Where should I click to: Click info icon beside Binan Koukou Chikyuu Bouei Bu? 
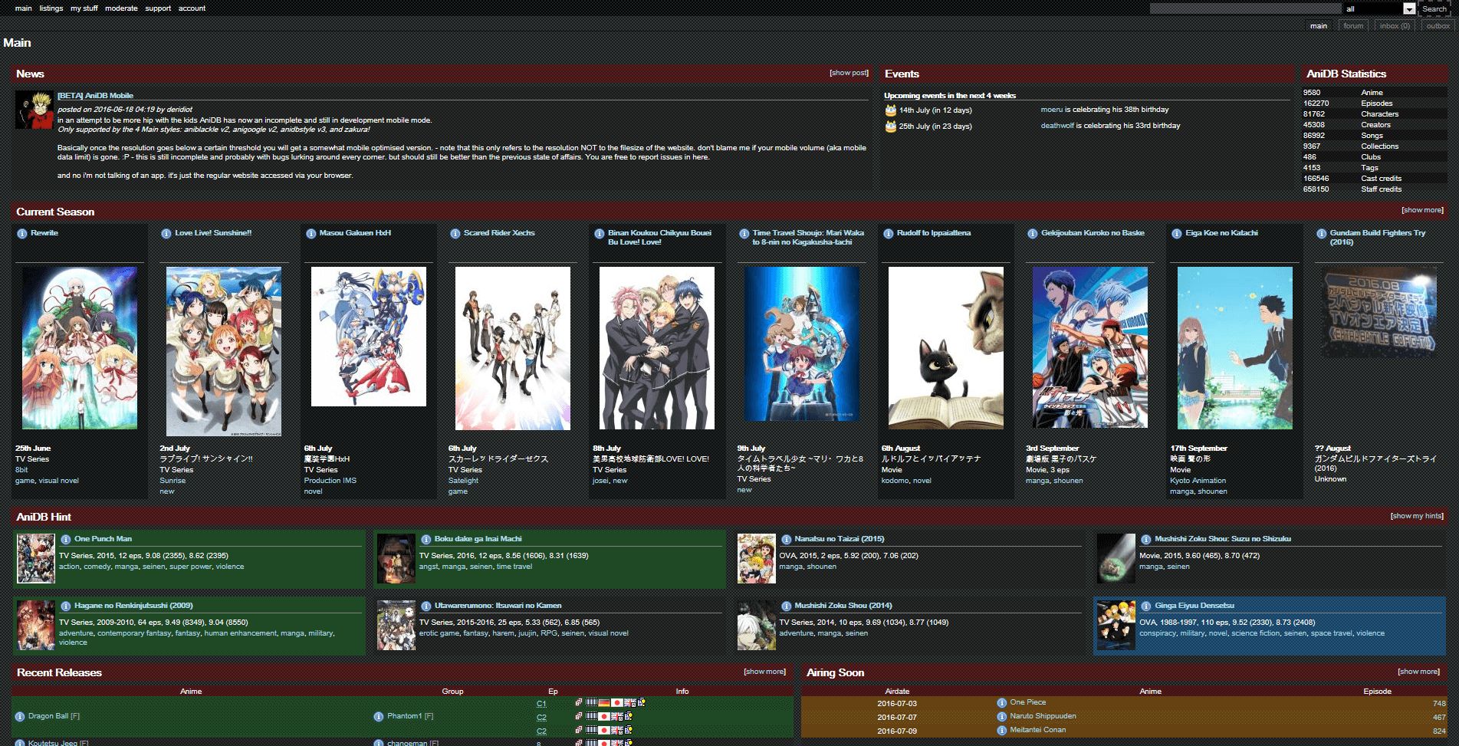click(x=600, y=234)
